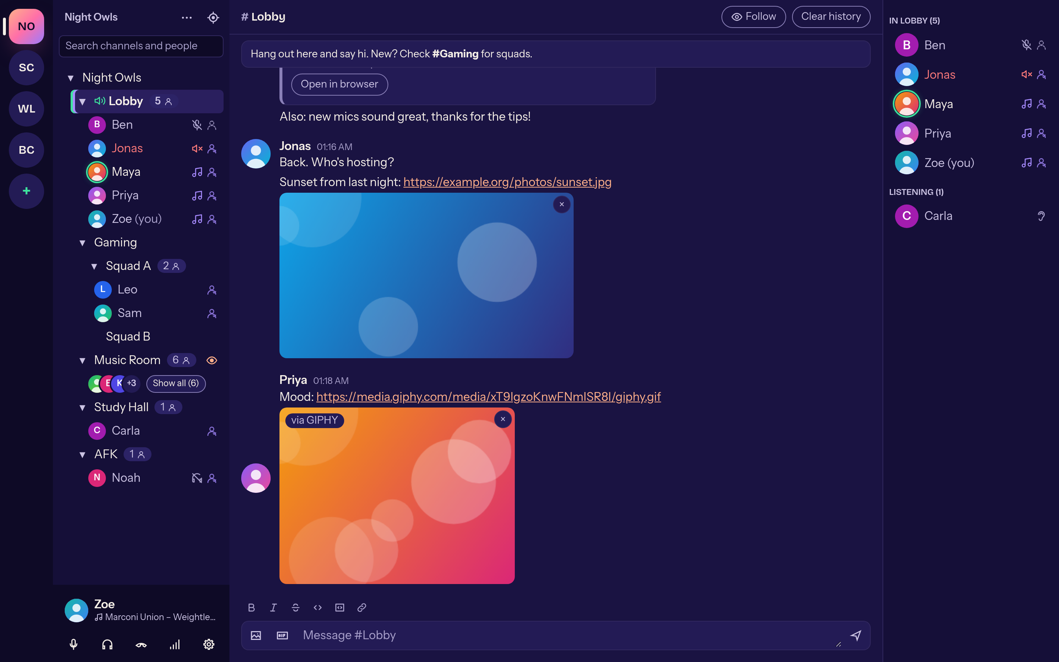Click Ben's muted mic in right panel

[1027, 45]
